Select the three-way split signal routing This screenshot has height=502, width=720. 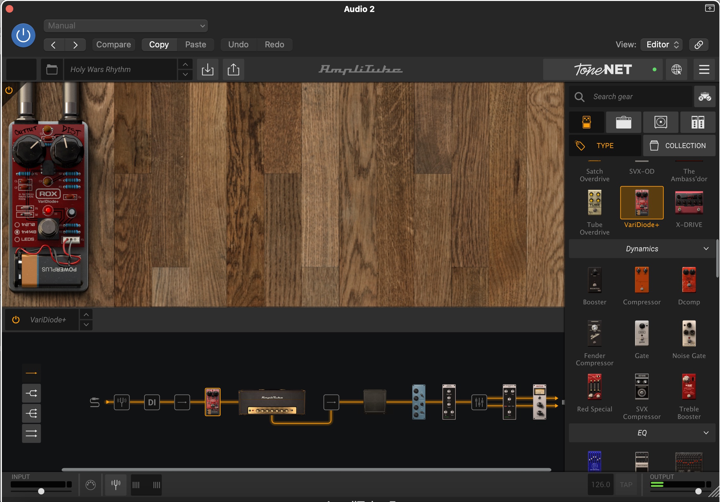click(x=31, y=413)
